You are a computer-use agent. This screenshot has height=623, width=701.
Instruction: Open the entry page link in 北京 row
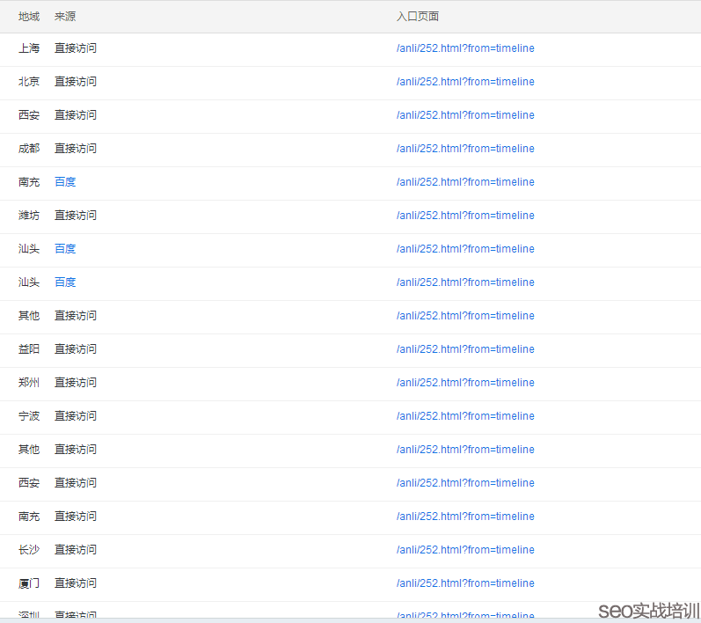pyautogui.click(x=465, y=82)
